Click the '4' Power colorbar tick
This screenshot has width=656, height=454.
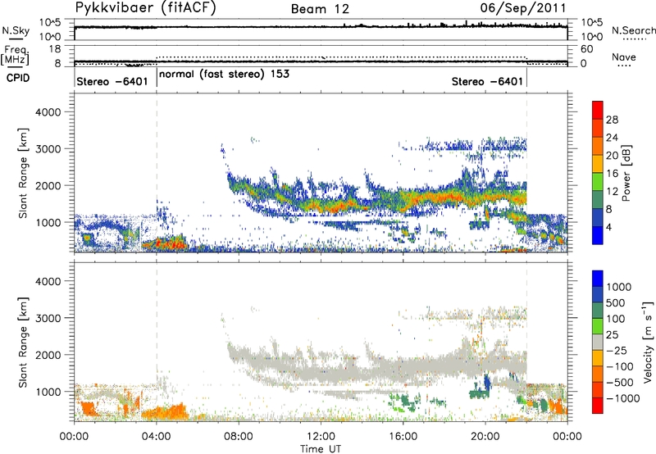(608, 227)
